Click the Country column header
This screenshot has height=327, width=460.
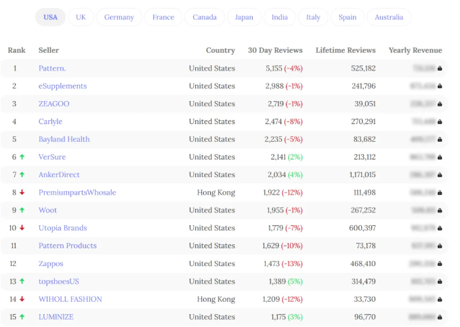coord(221,50)
